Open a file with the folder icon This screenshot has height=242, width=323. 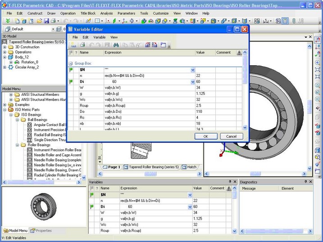click(x=39, y=21)
